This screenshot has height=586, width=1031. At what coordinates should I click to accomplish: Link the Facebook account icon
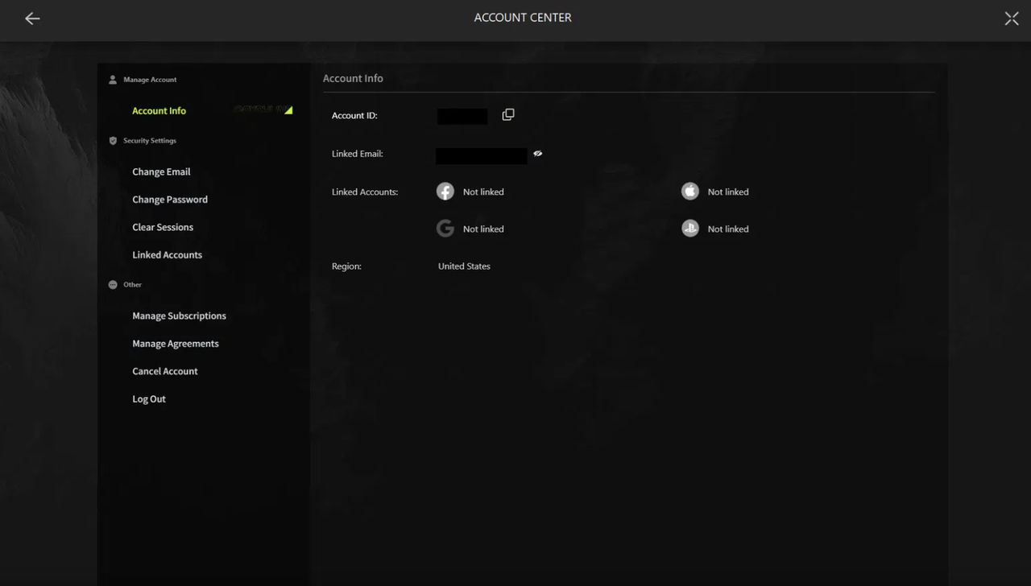(445, 191)
